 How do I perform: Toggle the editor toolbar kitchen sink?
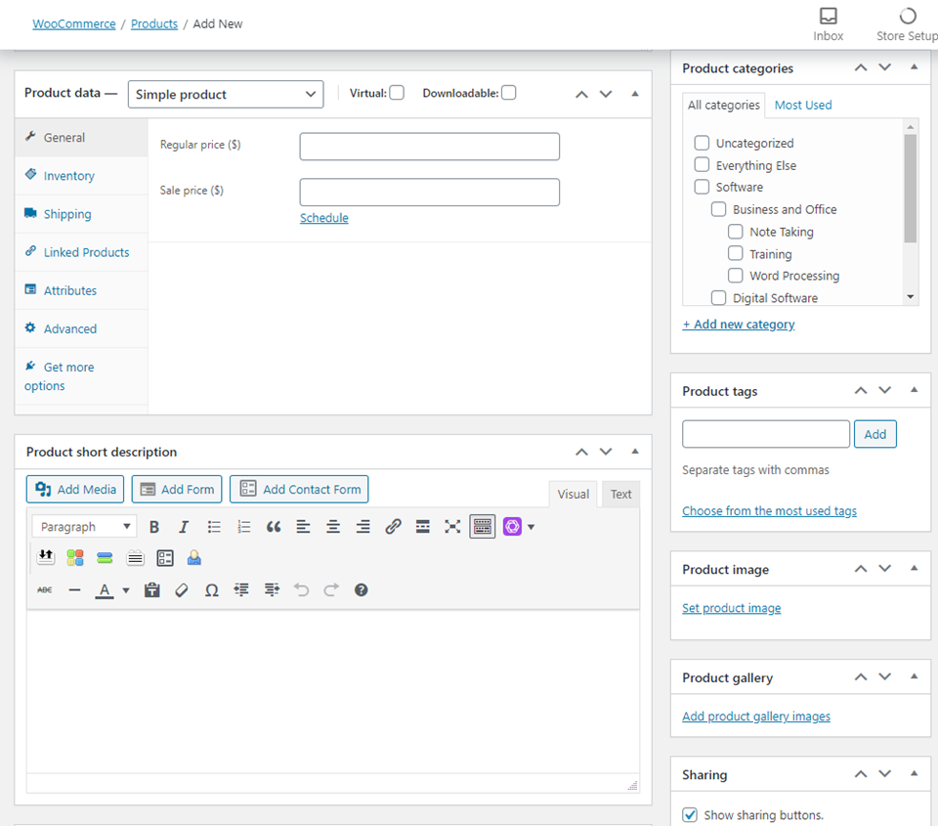pyautogui.click(x=482, y=527)
